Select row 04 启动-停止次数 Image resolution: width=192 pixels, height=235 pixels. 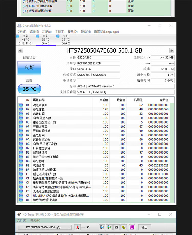coord(94,118)
